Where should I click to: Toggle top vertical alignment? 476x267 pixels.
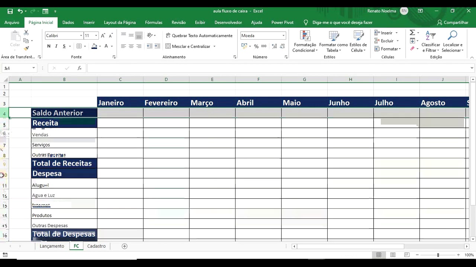pos(123,36)
